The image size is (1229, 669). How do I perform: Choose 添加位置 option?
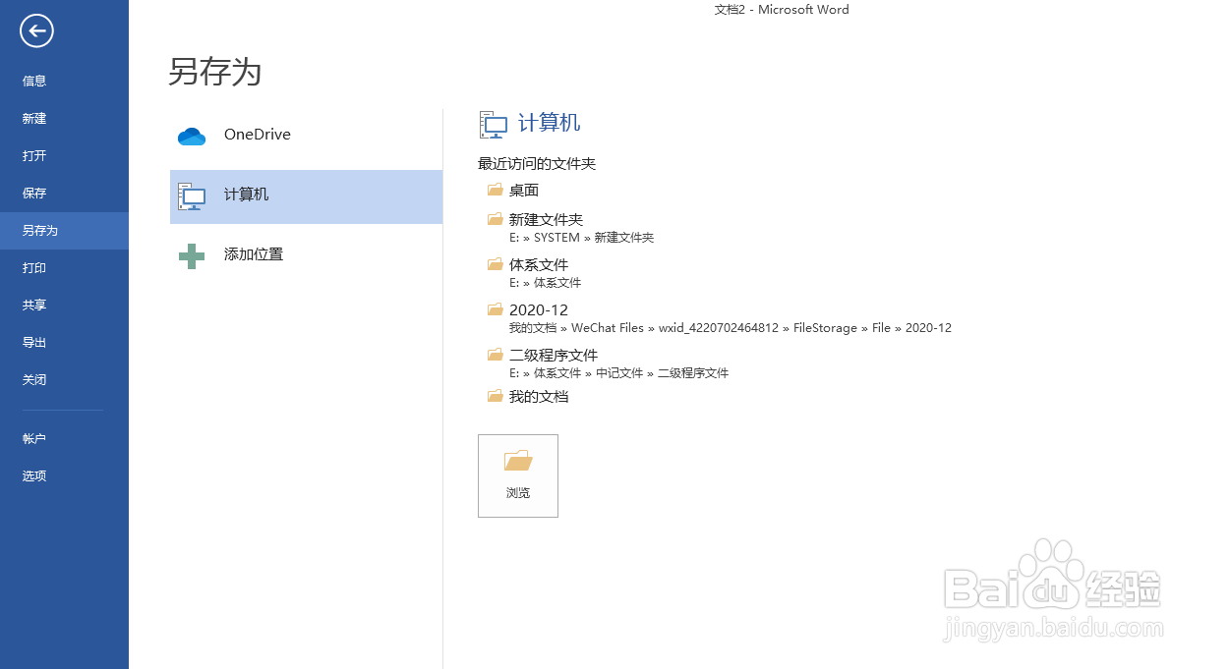tap(306, 255)
